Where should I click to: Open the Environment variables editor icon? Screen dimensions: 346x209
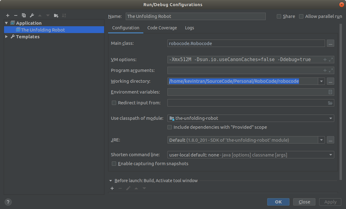tap(330, 92)
